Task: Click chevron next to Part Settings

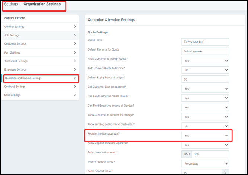Action: [x=75, y=52]
